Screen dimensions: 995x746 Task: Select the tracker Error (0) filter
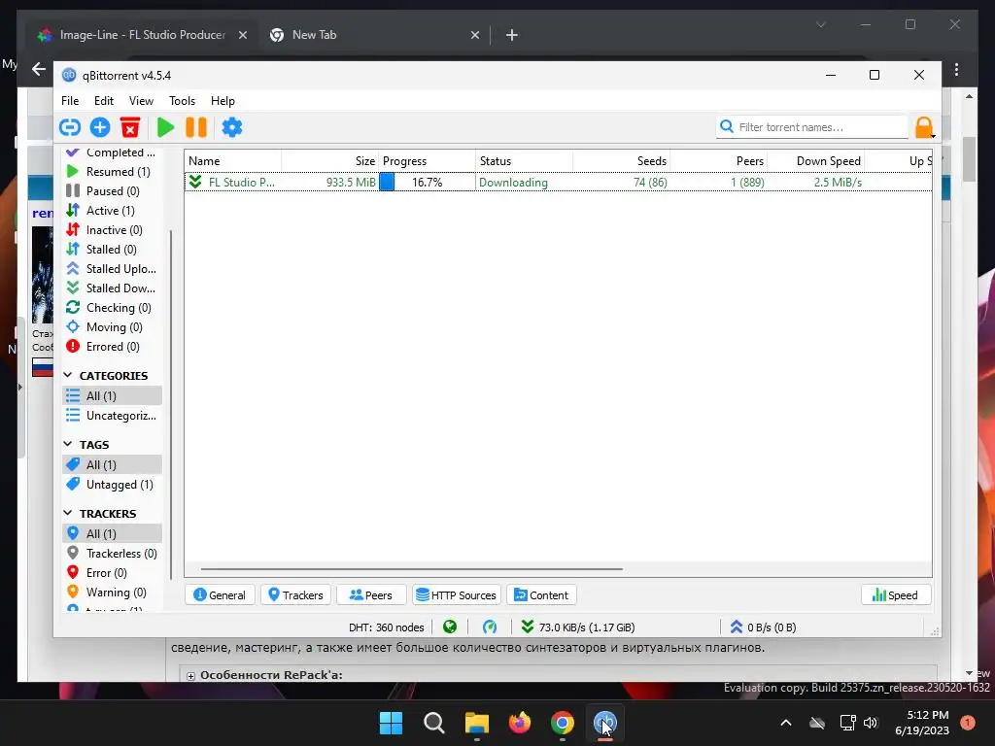pyautogui.click(x=113, y=573)
